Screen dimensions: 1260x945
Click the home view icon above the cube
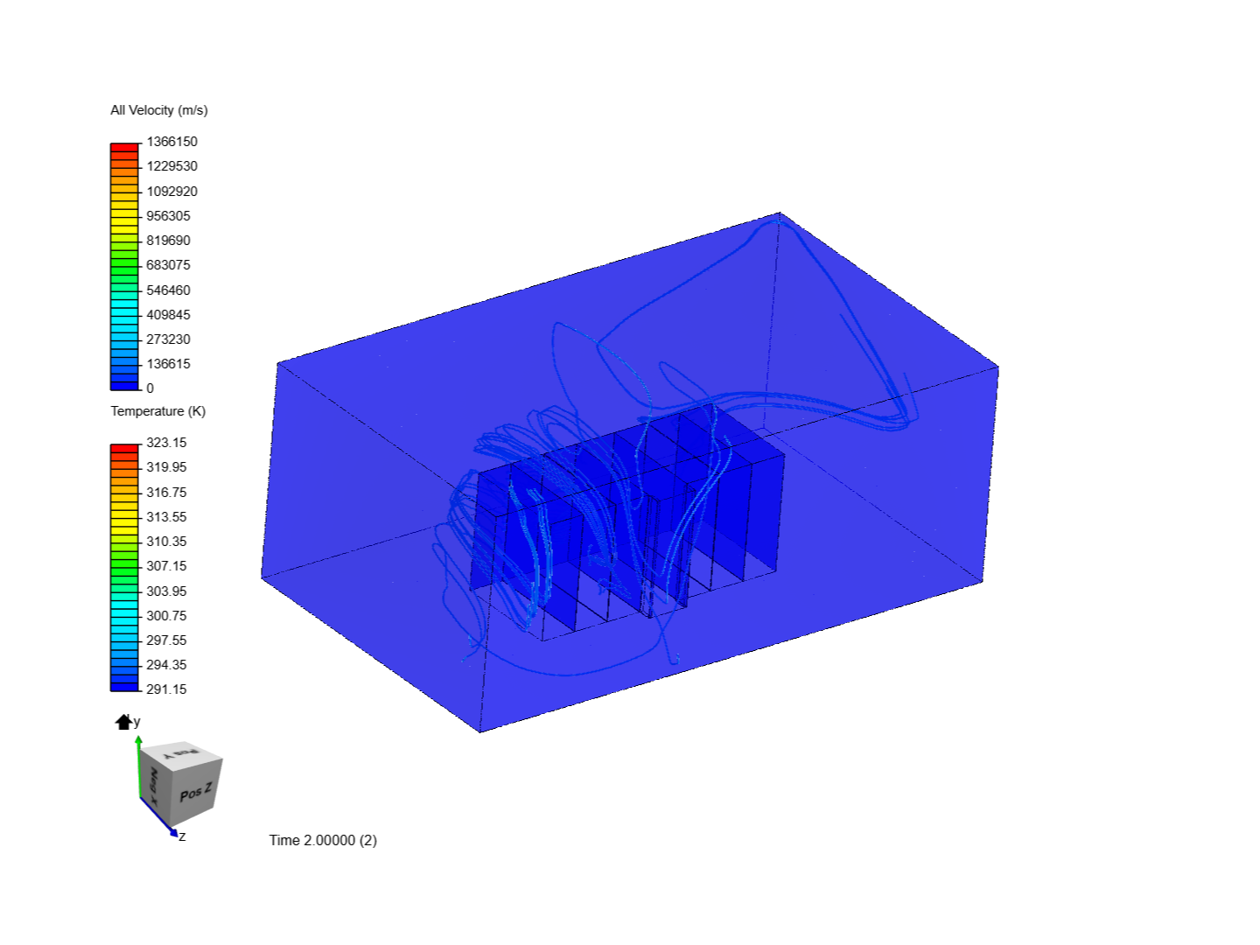[x=123, y=722]
